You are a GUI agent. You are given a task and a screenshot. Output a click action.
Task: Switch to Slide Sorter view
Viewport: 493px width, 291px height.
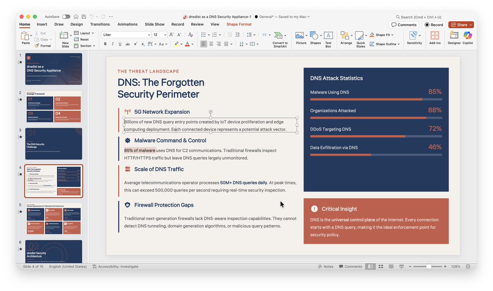point(381,266)
